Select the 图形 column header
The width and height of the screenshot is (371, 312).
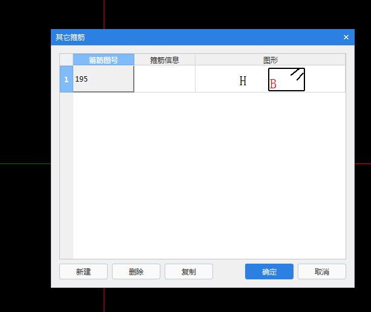[270, 60]
